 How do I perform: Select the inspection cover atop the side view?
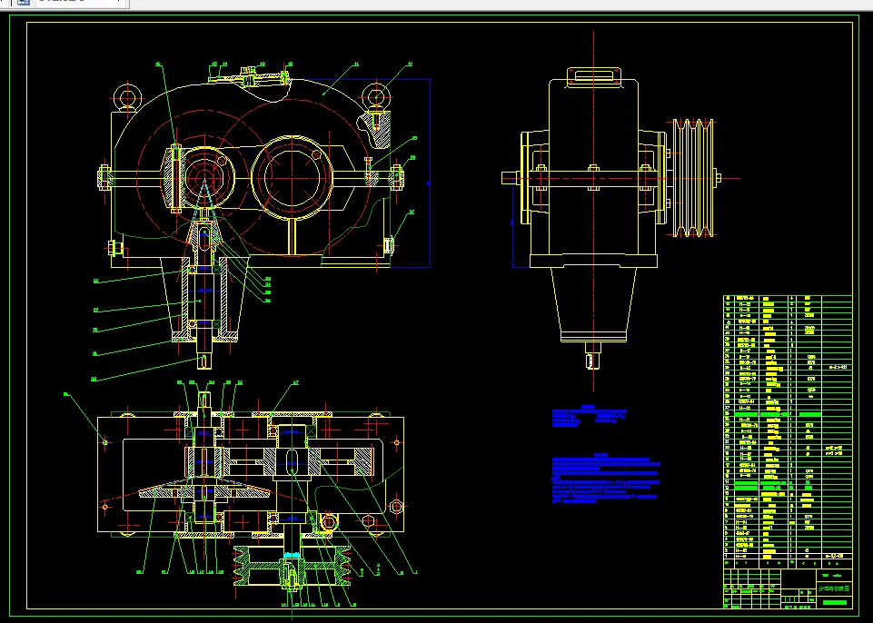(593, 77)
